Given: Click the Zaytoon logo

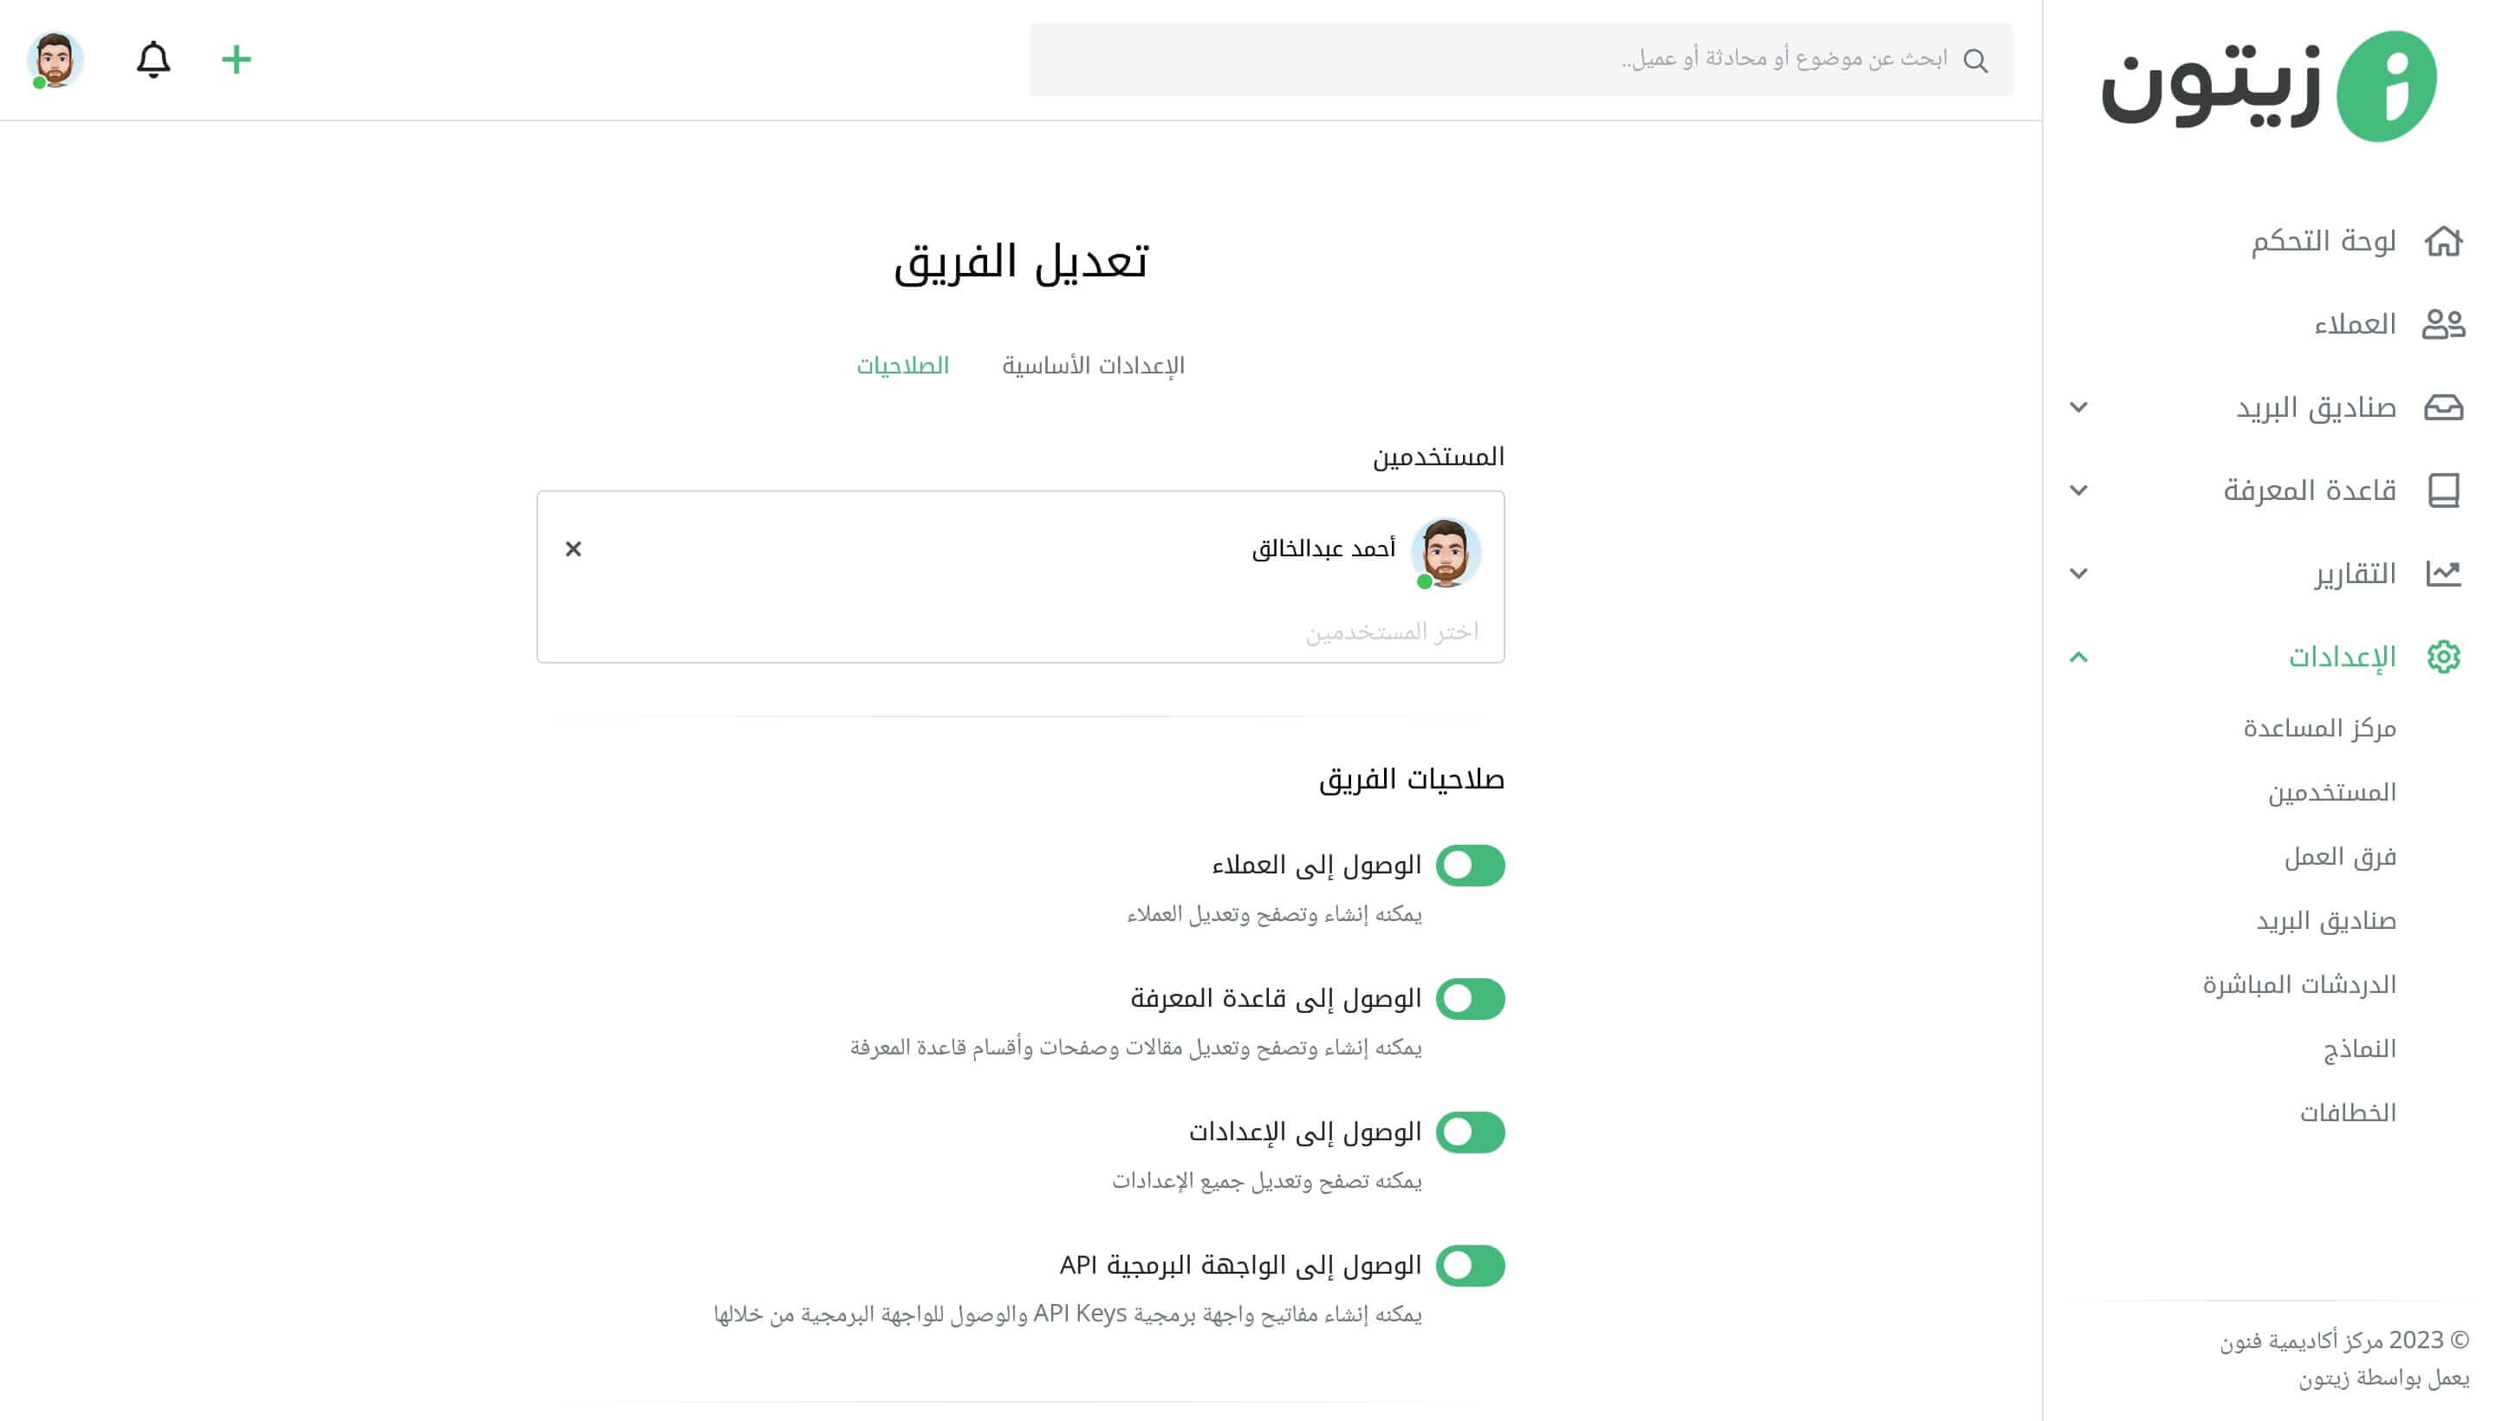Looking at the screenshot, I should tap(2269, 86).
